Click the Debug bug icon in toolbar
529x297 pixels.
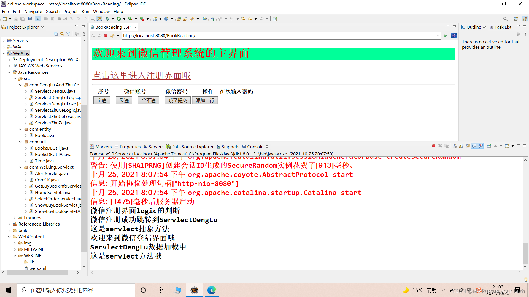(107, 19)
